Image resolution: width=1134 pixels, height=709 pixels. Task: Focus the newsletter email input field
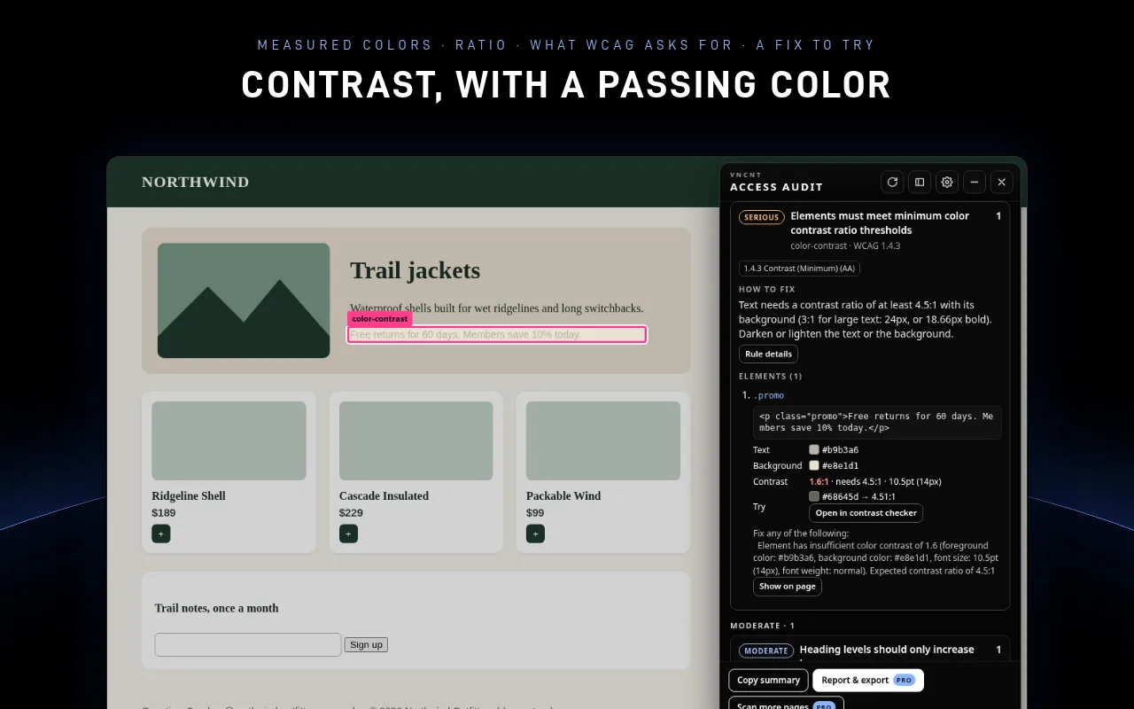point(248,644)
